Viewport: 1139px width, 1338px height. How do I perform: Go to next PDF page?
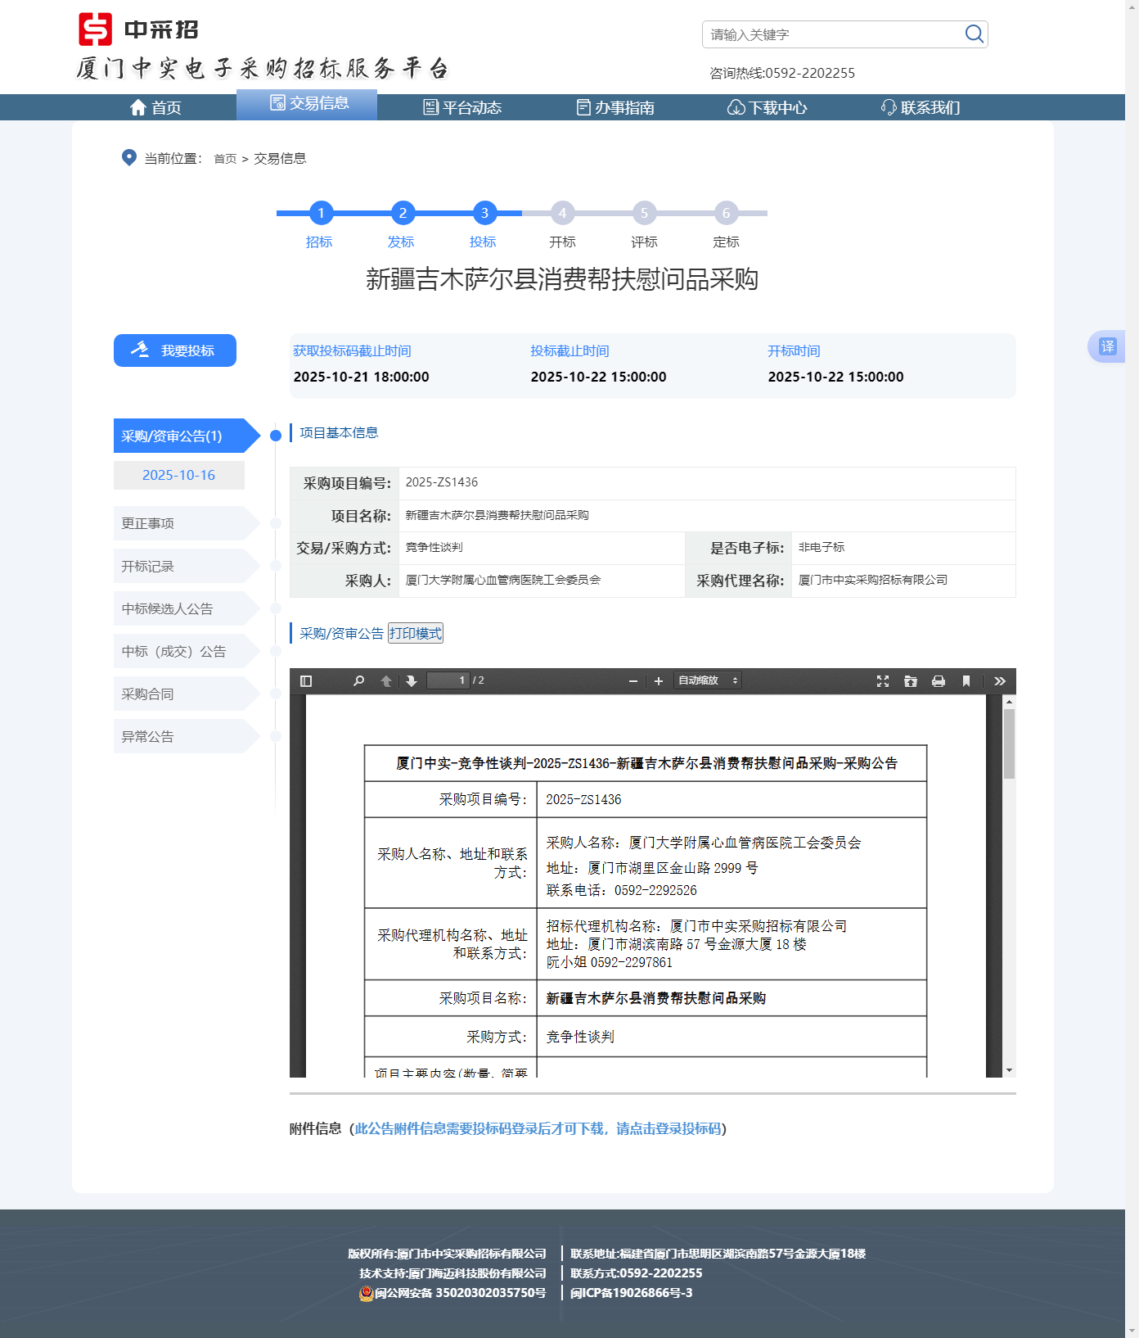(412, 681)
